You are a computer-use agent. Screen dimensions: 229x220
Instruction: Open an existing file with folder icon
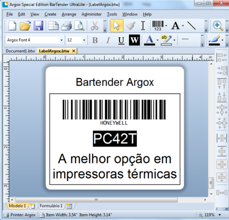click(x=25, y=26)
